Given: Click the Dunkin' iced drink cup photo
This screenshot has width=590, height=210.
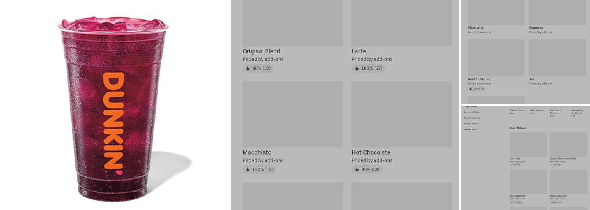Looking at the screenshot, I should coord(113,109).
